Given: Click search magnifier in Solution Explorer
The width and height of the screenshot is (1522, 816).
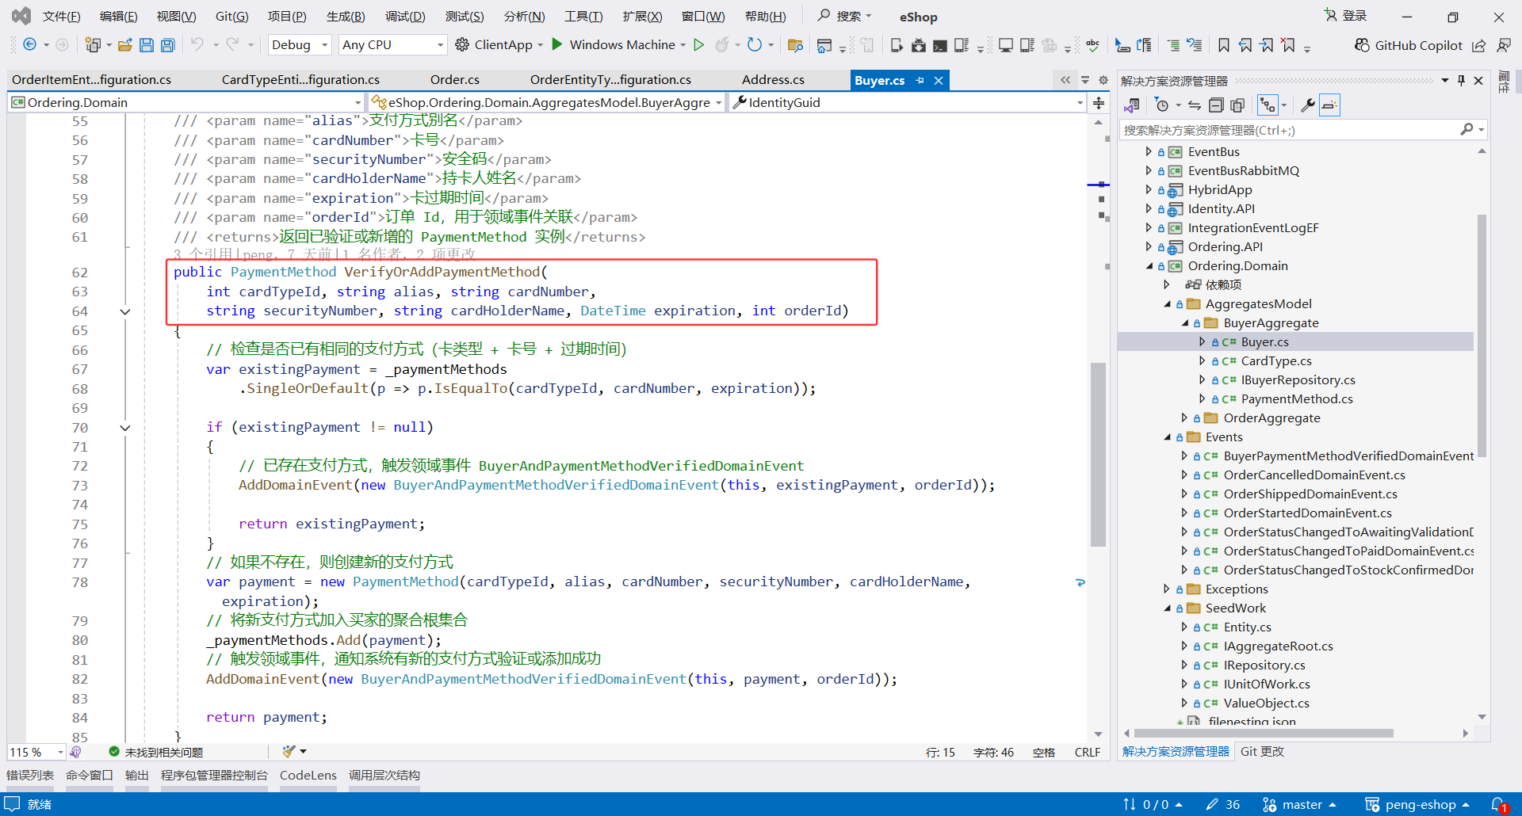Looking at the screenshot, I should click(x=1467, y=130).
